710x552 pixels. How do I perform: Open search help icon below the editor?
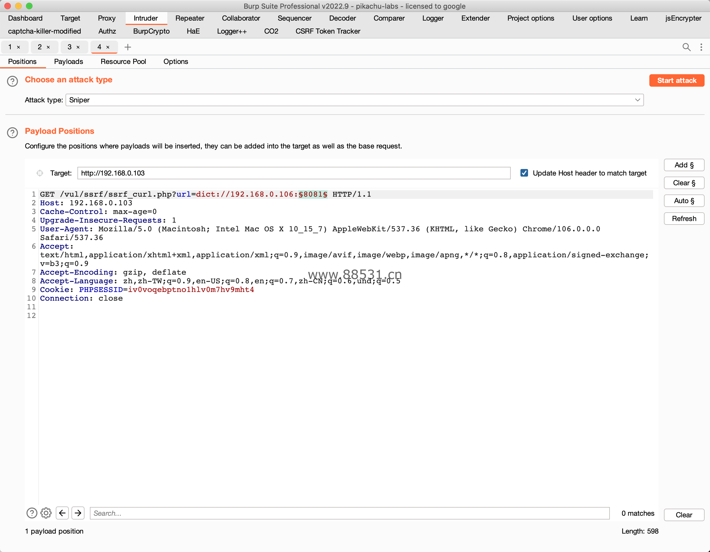pos(31,513)
